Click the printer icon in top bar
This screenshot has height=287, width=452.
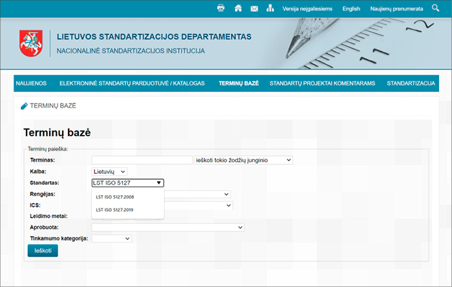pyautogui.click(x=221, y=8)
